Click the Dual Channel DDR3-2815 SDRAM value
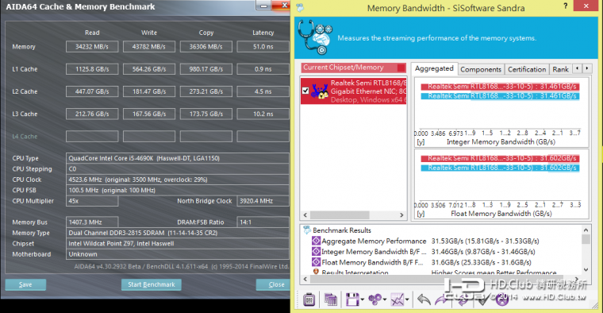This screenshot has height=313, width=603. (177, 233)
